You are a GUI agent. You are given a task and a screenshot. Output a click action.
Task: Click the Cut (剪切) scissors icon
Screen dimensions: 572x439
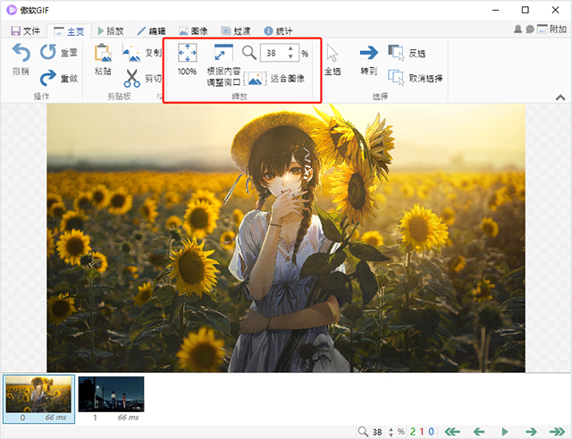131,78
